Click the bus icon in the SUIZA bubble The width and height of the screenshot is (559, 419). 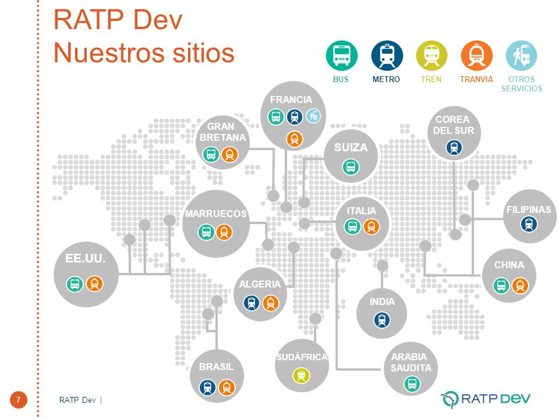coord(351,167)
